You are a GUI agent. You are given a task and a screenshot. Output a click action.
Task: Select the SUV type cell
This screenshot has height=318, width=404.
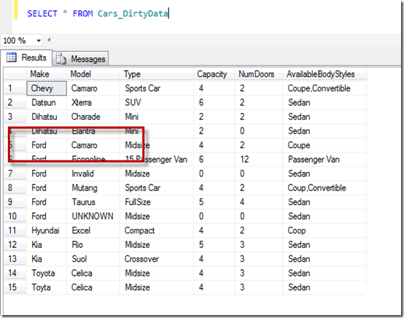click(x=157, y=103)
